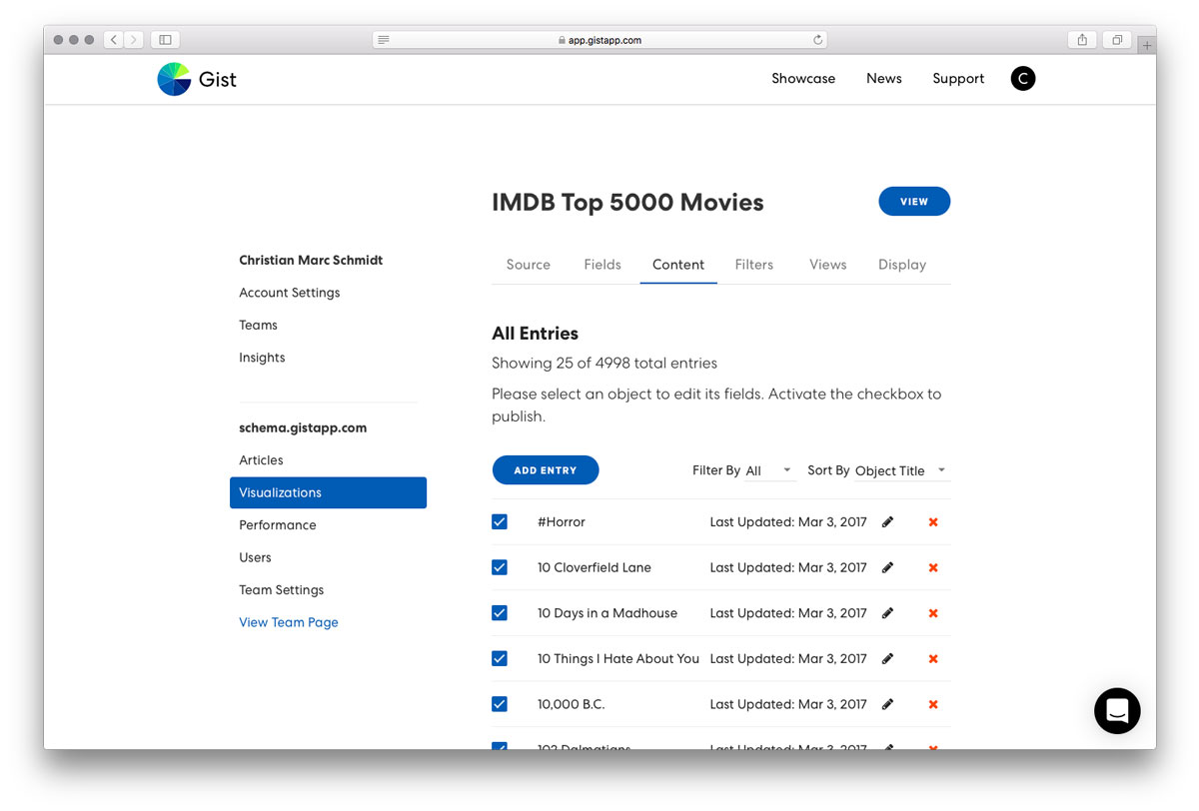
Task: Open a new Safari tab
Action: (x=1147, y=46)
